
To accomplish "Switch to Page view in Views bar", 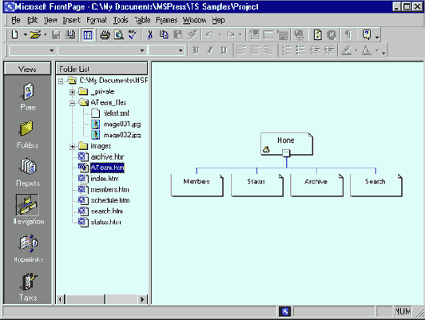I will click(28, 96).
